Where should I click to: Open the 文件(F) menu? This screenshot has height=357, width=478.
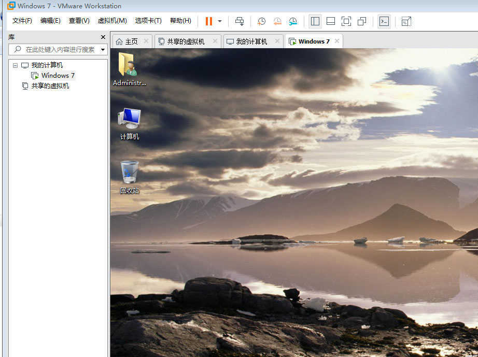point(22,21)
